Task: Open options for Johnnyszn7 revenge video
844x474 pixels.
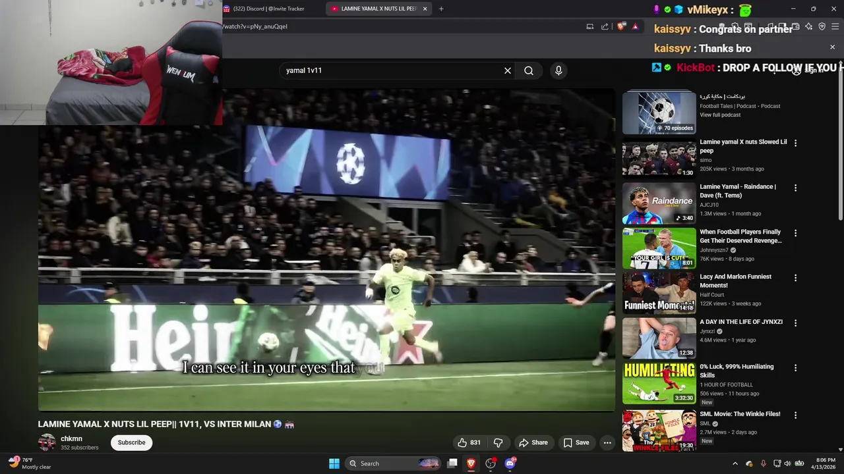Action: pos(795,233)
